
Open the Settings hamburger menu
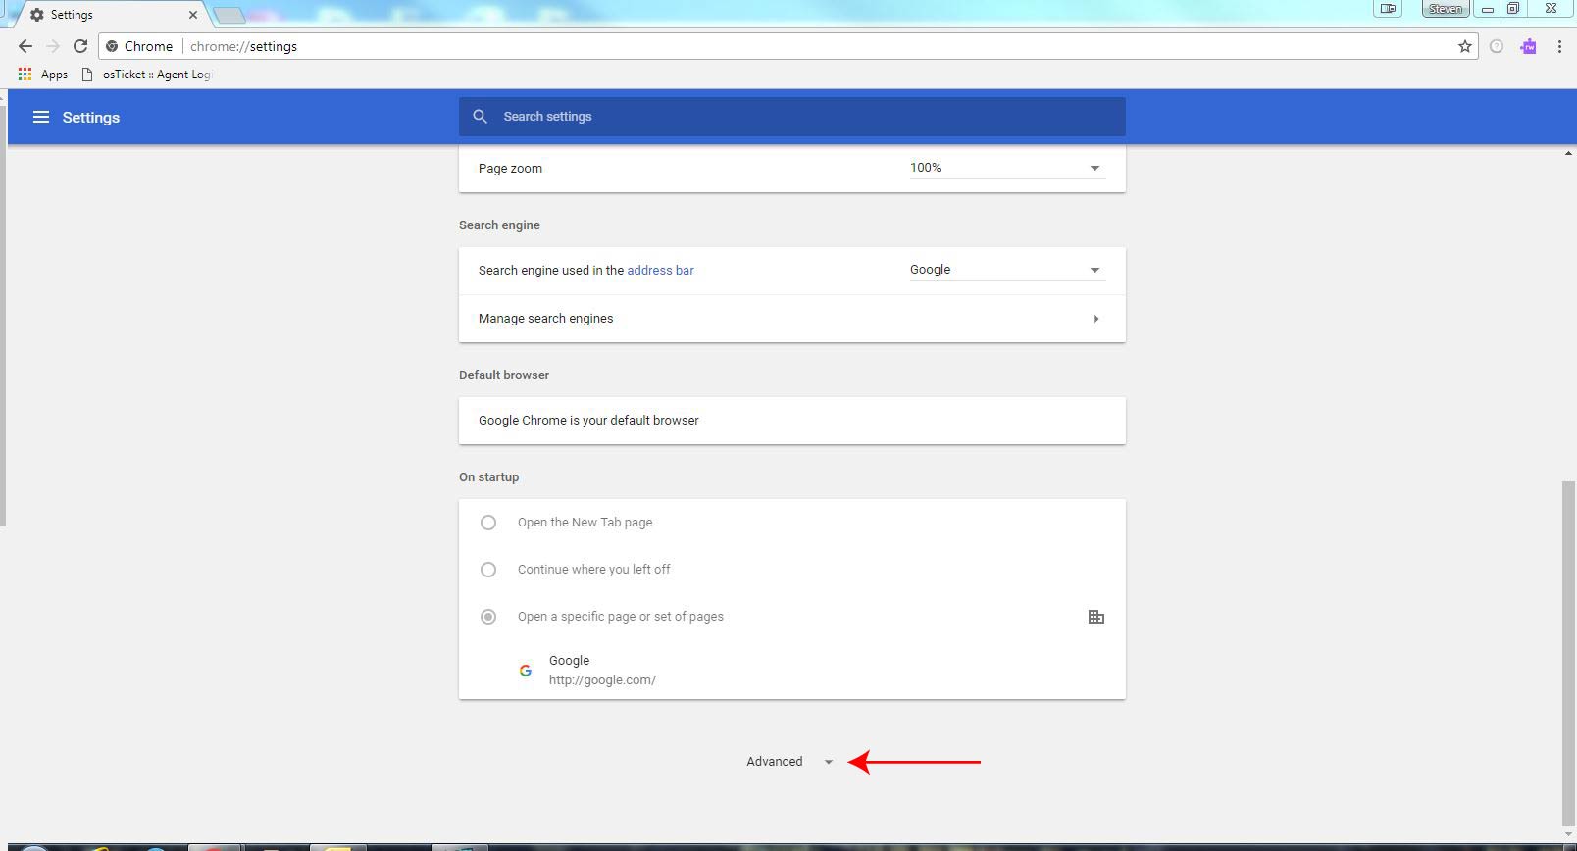pyautogui.click(x=41, y=117)
